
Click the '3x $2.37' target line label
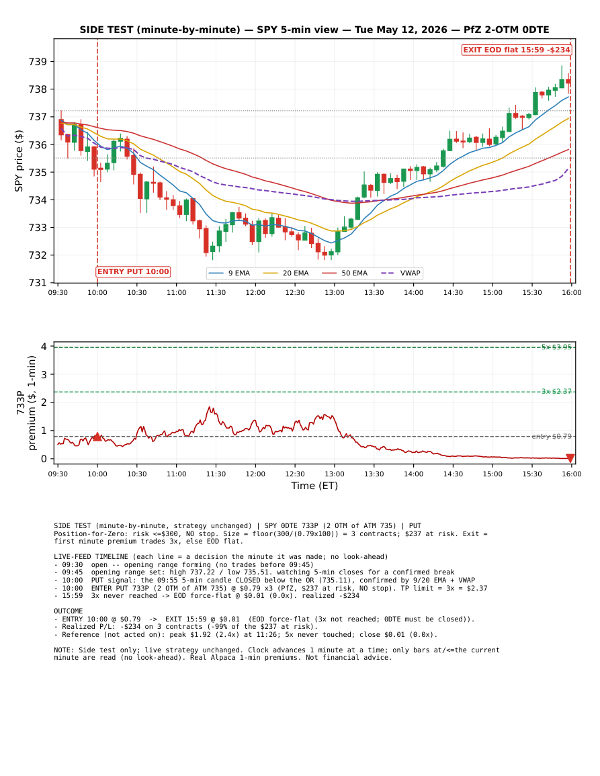(x=556, y=391)
